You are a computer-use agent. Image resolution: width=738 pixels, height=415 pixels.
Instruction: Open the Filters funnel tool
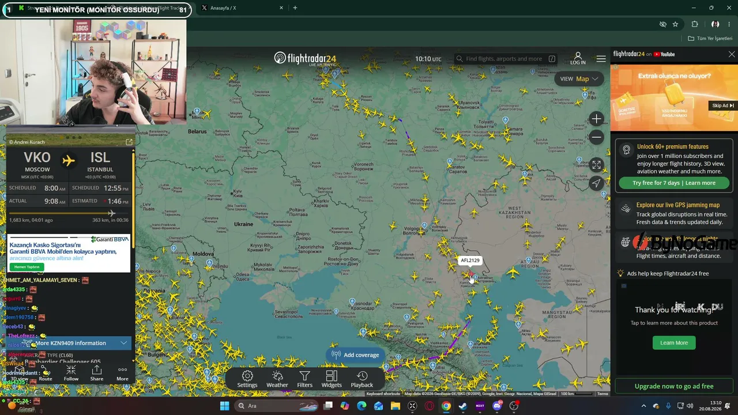click(304, 379)
